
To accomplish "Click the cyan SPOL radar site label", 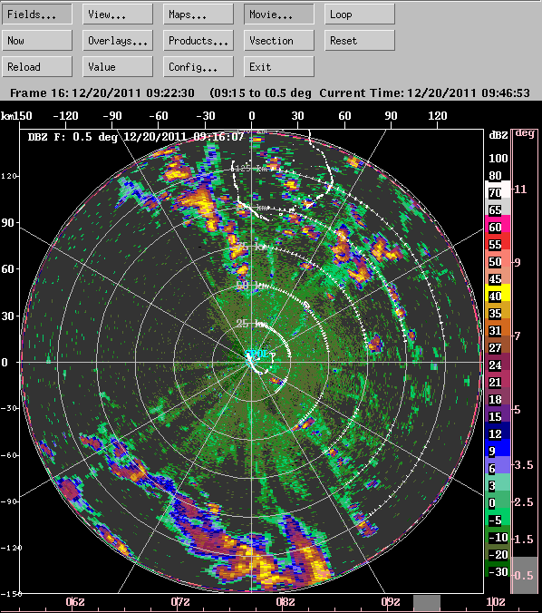I will click(x=256, y=355).
